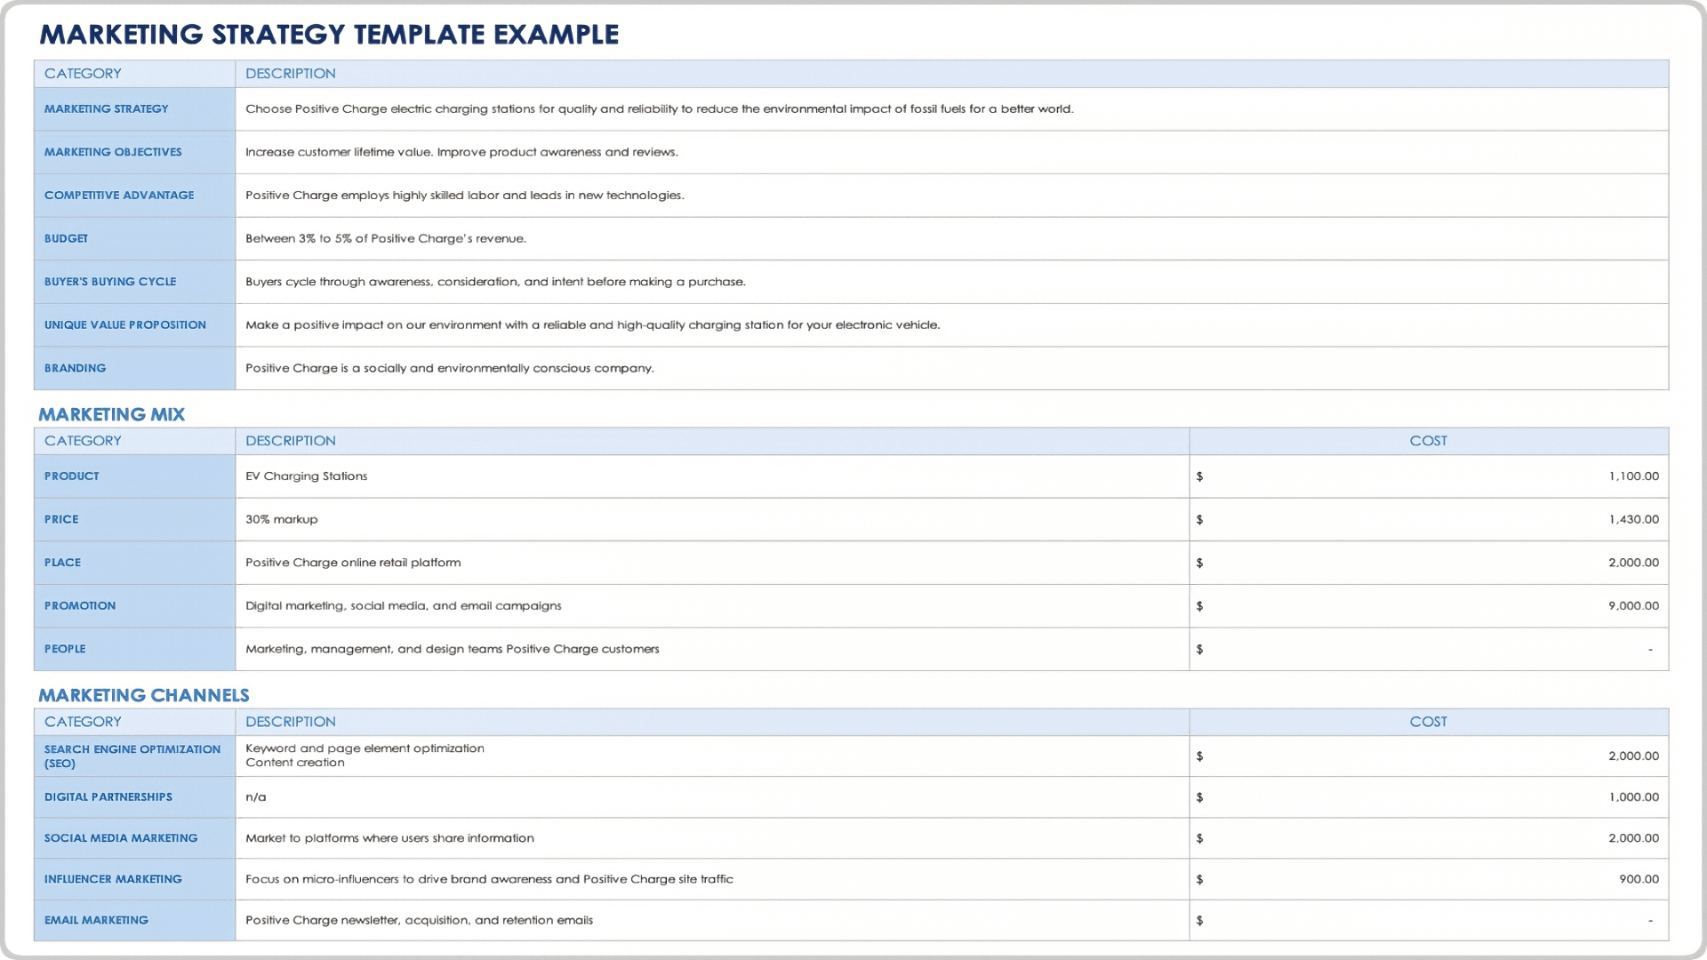Click the 'Increase customer lifetime value' description

[x=952, y=152]
